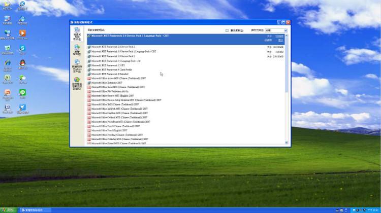Select the blue K circle desktop icon

tap(22, 5)
